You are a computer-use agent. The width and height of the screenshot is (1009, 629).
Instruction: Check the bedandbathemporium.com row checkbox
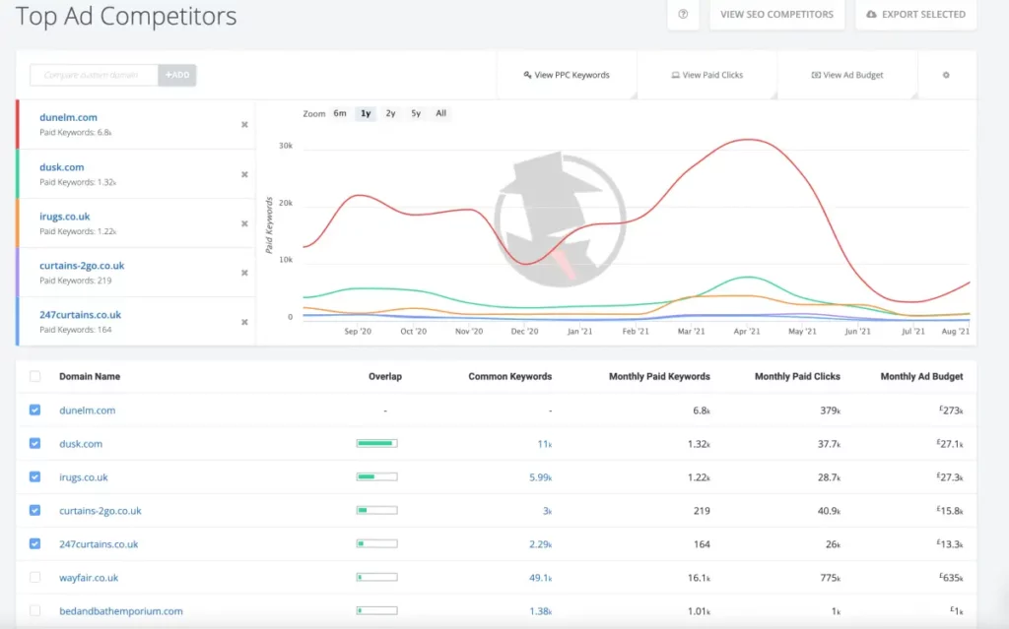coord(34,610)
